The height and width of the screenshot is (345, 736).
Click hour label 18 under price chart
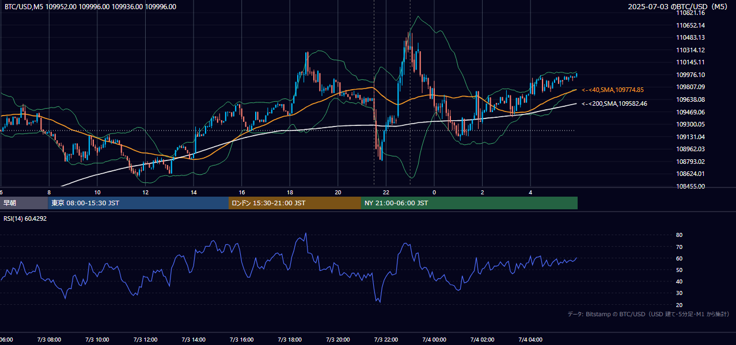pos(290,192)
